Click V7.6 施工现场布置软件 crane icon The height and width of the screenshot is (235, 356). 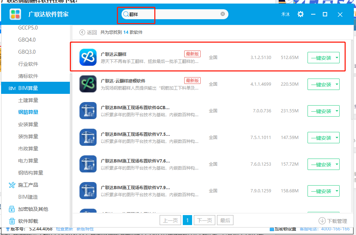pos(88,164)
